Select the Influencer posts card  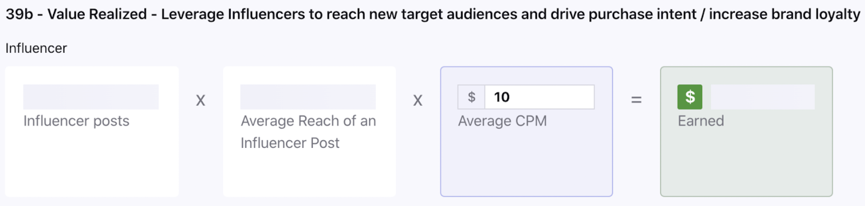coord(92,131)
